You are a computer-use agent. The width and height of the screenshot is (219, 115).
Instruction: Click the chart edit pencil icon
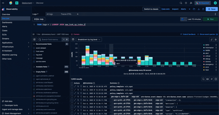(212, 40)
